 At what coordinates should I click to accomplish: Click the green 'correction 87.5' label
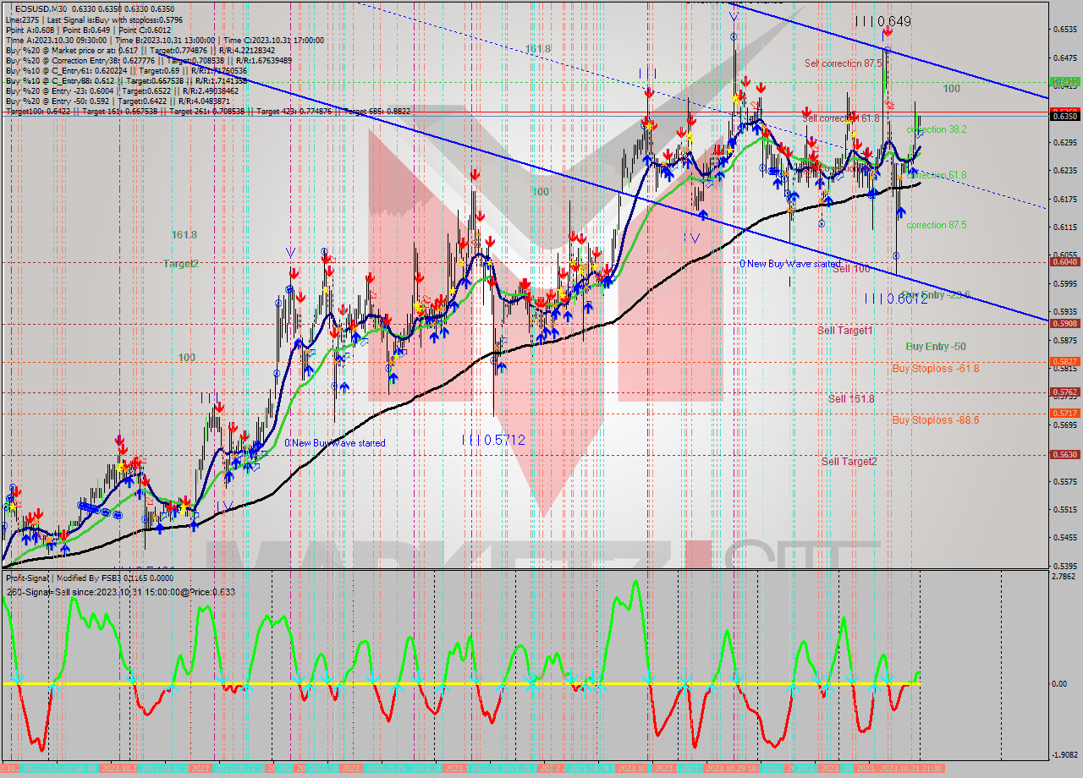[x=936, y=225]
